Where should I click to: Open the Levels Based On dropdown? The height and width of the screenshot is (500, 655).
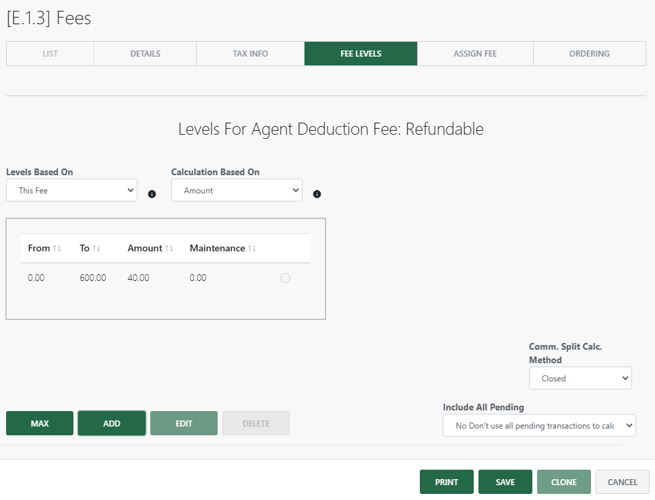(x=71, y=190)
